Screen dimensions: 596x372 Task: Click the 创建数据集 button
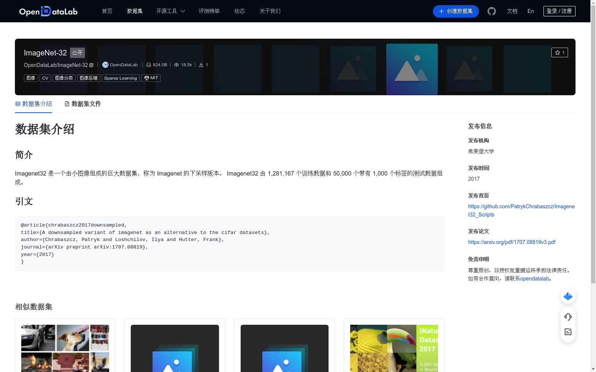click(456, 11)
